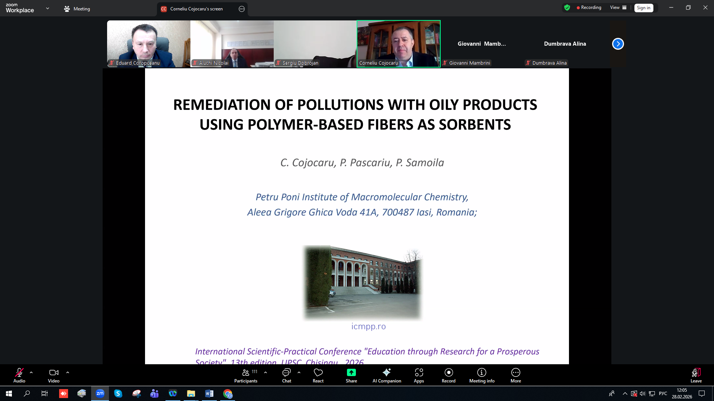The width and height of the screenshot is (714, 401).
Task: Open Meeting info icon
Action: 482,372
